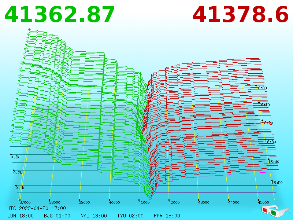Click the 16:50 time marker
This screenshot has height=220, width=293.
click(x=277, y=183)
